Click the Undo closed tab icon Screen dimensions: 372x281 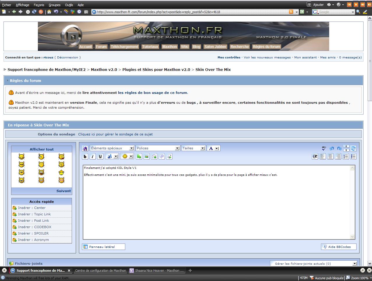pos(56,12)
